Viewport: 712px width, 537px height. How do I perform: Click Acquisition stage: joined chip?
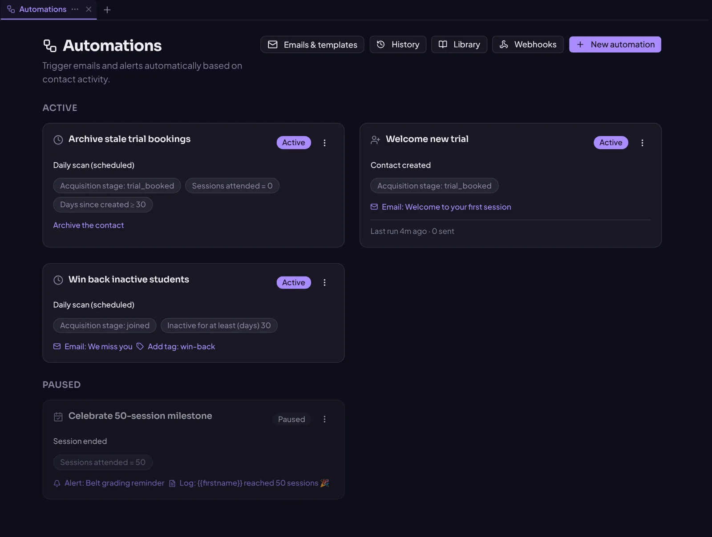105,325
